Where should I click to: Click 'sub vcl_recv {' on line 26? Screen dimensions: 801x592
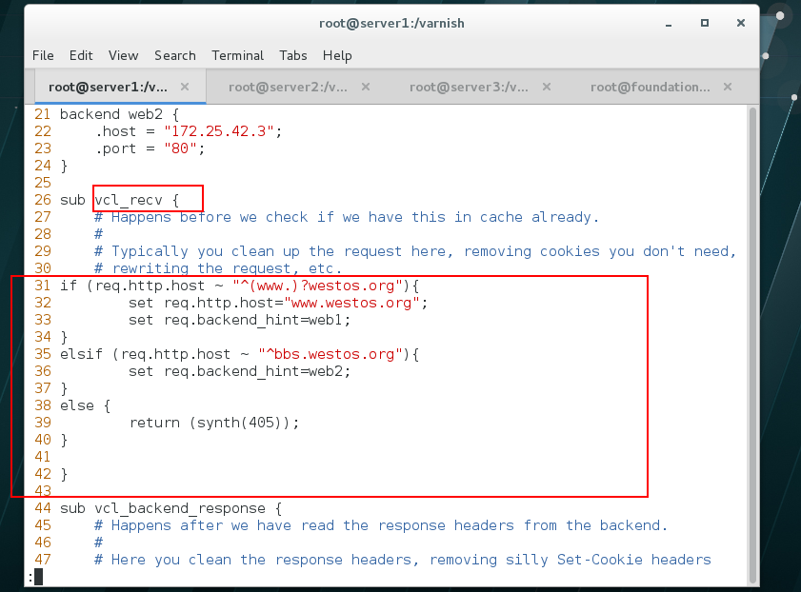click(x=120, y=200)
